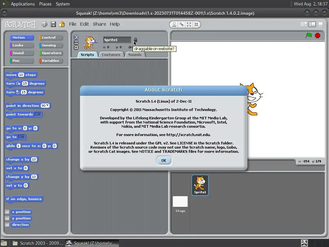The height and width of the screenshot is (247, 329).
Task: Click the move 10 steps block
Action: click(21, 75)
